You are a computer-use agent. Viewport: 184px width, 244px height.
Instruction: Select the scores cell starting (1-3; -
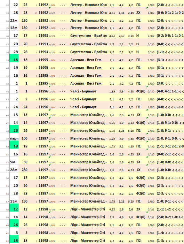click(x=170, y=241)
